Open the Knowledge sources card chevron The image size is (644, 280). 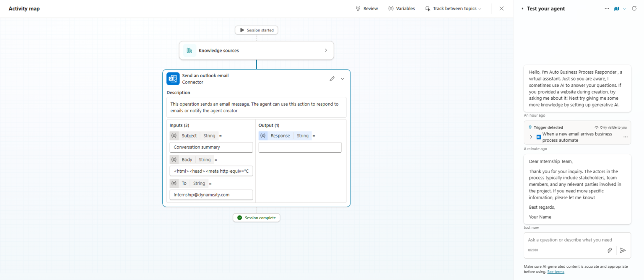[x=326, y=50]
